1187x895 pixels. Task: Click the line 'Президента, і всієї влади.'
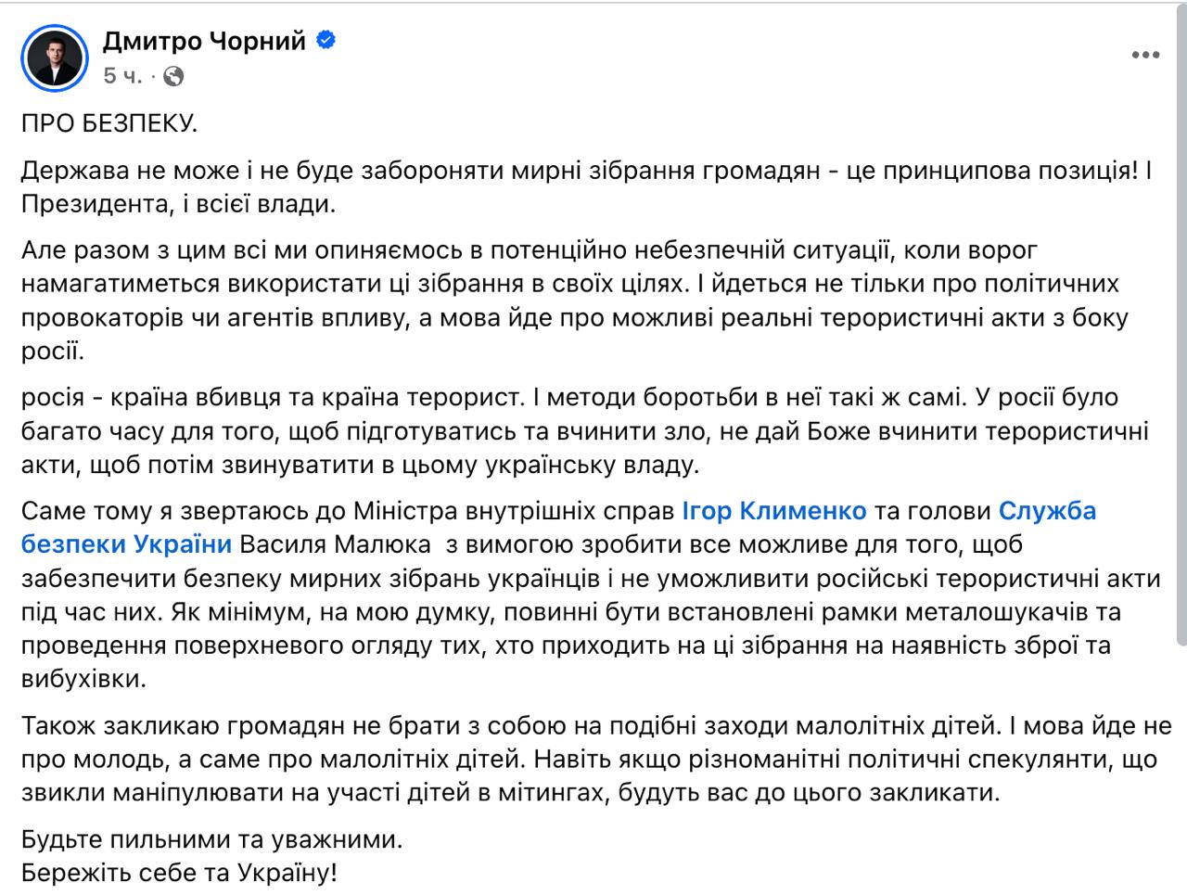click(178, 204)
